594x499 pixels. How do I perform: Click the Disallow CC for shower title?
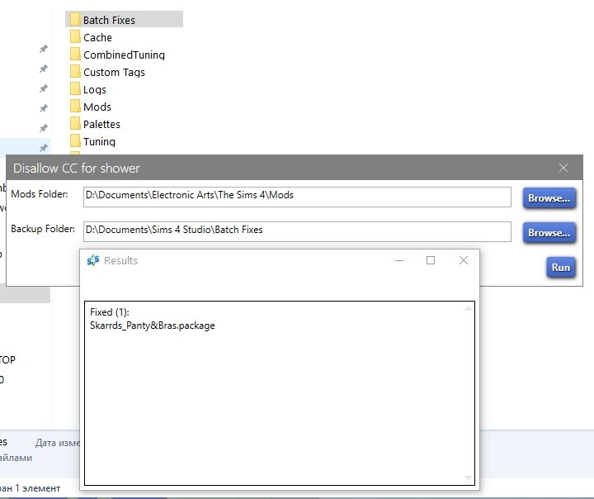(x=77, y=168)
